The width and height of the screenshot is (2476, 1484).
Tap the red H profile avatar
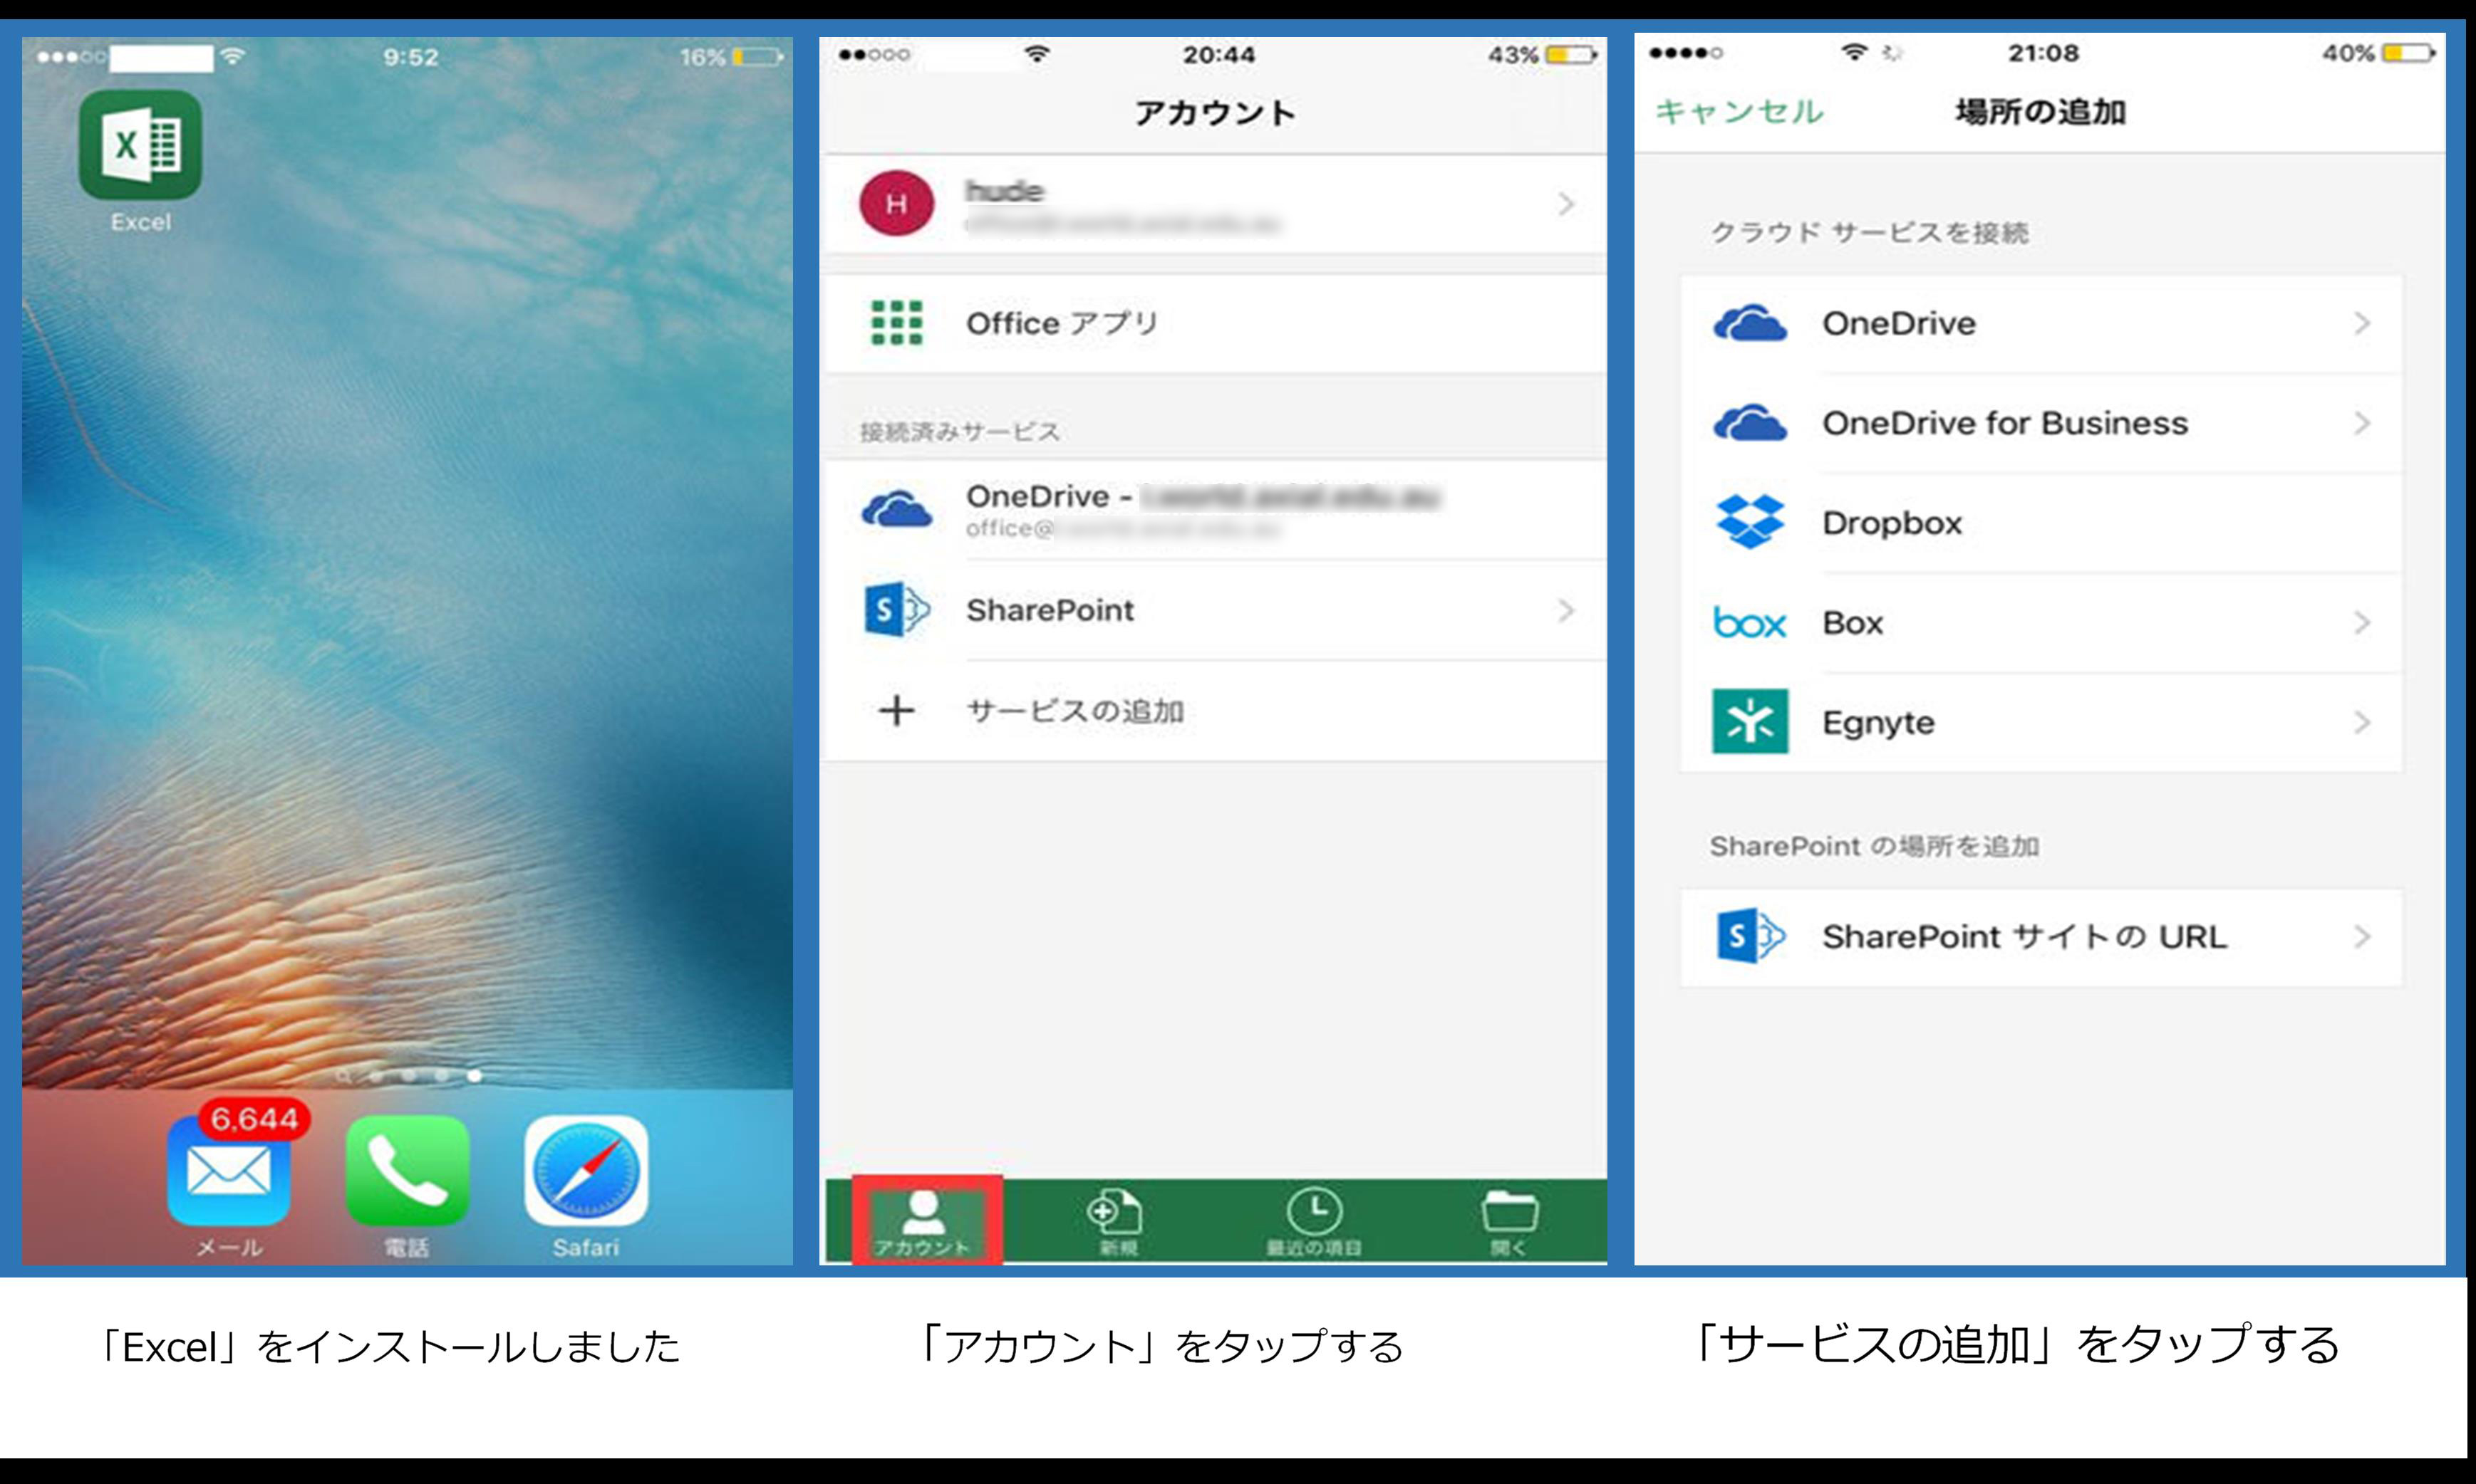tap(896, 203)
